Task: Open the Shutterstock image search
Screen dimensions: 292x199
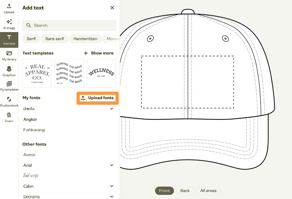Action: (9, 101)
